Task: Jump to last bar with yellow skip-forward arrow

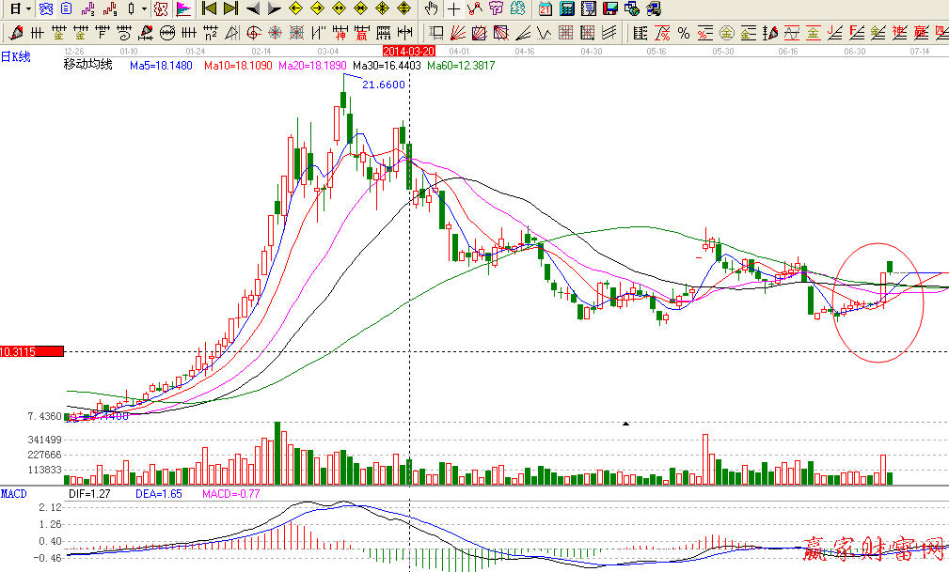Action: [x=230, y=9]
